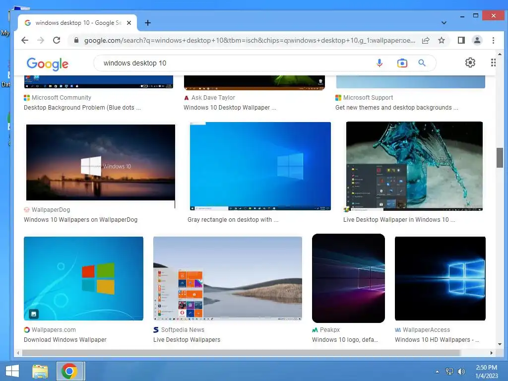Open Chrome profile avatar
Viewport: 508px width, 381px height.
point(477,40)
